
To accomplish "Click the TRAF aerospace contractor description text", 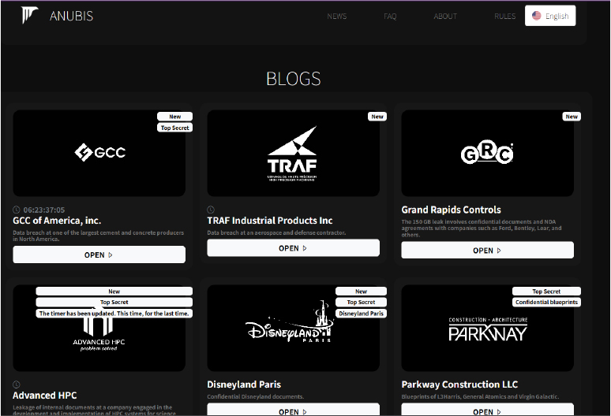I will pyautogui.click(x=276, y=233).
